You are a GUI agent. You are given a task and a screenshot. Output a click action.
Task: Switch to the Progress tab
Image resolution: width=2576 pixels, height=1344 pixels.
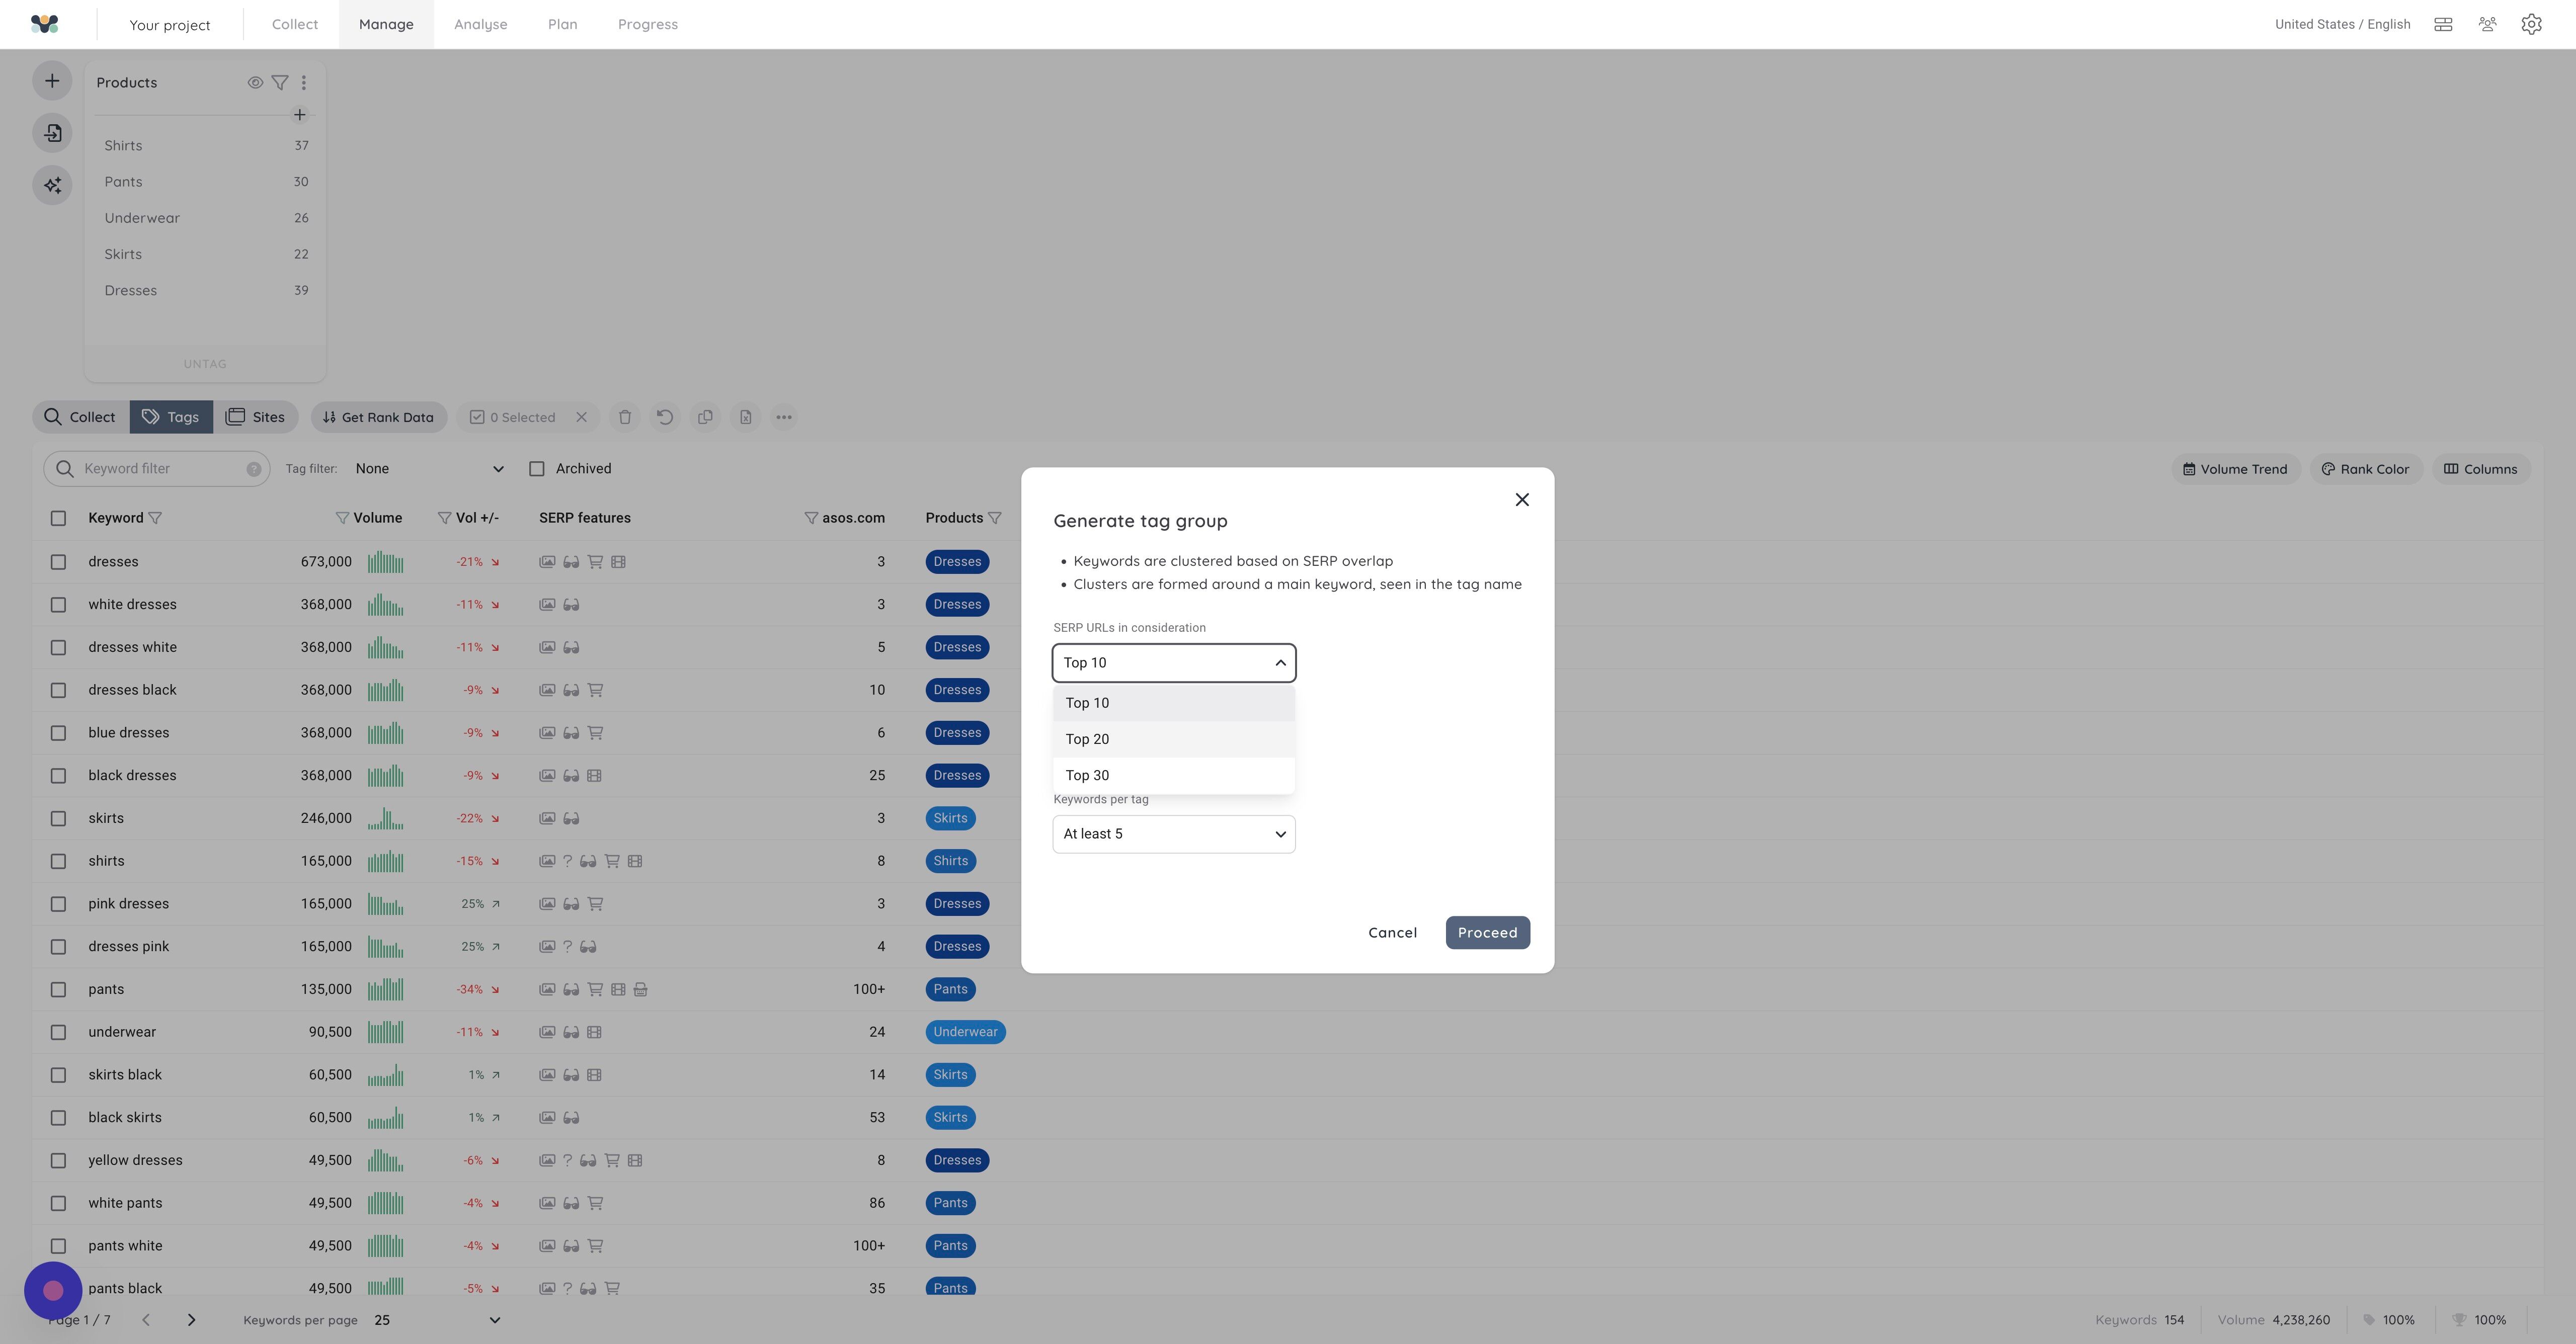(x=648, y=24)
